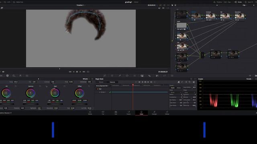
Task: Open the Qualifier eyedropper palette
Action: point(120,76)
